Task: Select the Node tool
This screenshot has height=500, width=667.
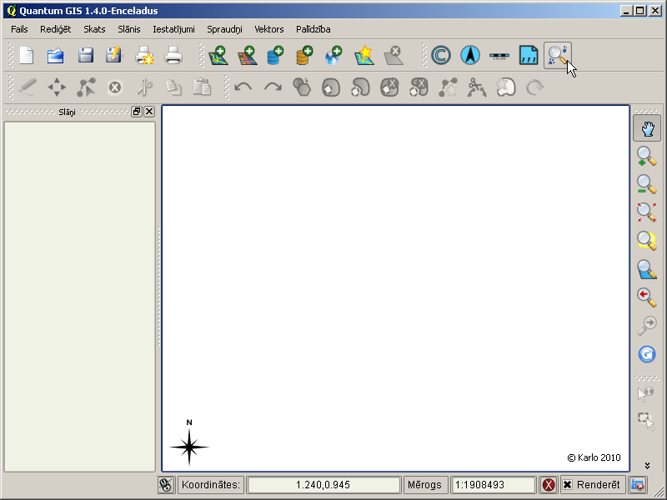Action: tap(86, 87)
